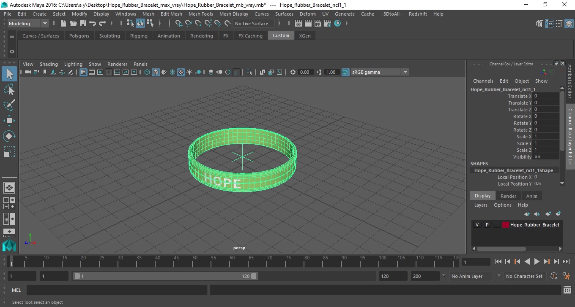
Task: Toggle sRGB gamma ON color management button
Action: coord(345,72)
